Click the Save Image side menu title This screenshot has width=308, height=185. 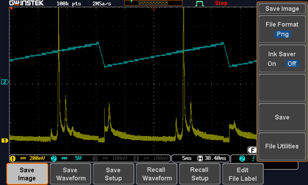(x=282, y=9)
